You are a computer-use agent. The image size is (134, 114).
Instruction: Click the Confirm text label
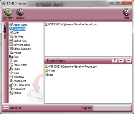tap(8, 18)
